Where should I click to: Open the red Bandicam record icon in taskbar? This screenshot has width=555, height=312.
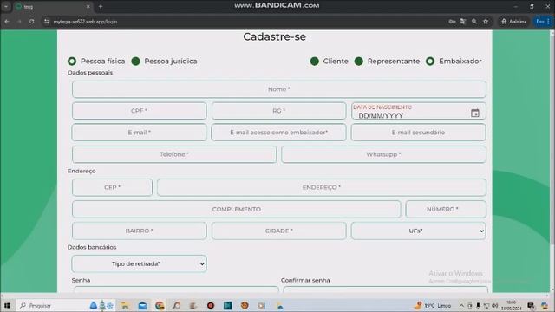pyautogui.click(x=211, y=306)
